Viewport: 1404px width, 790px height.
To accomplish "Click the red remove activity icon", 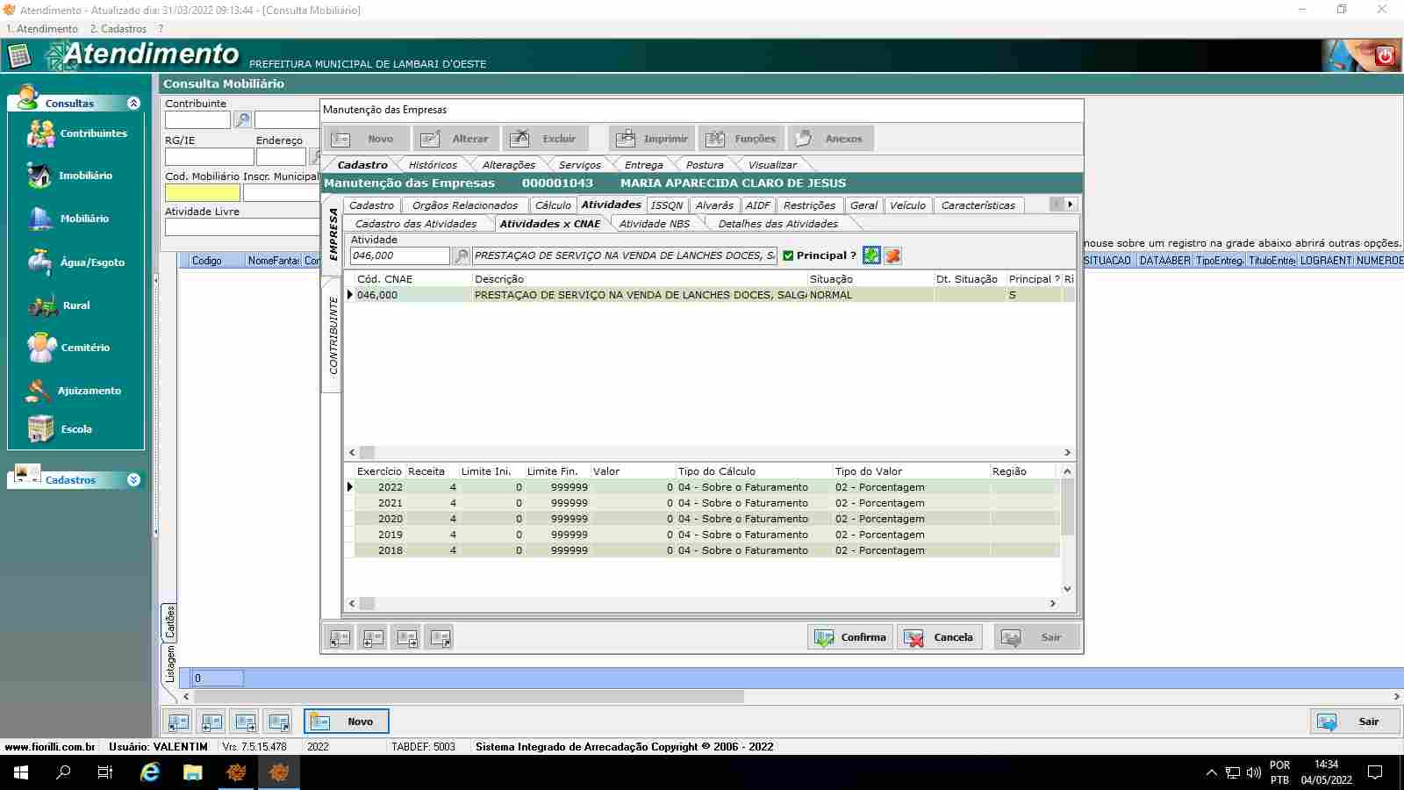I will pyautogui.click(x=892, y=255).
